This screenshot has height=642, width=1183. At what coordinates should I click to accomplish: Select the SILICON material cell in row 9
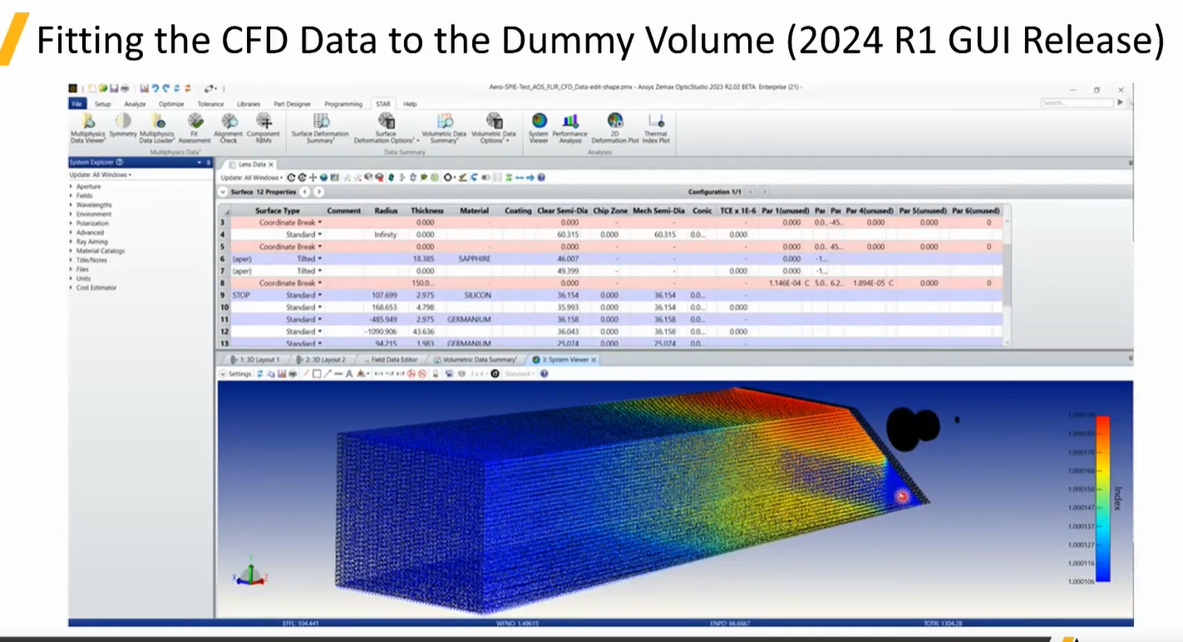coord(475,295)
